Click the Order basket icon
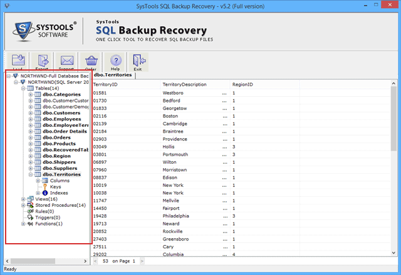Image resolution: width=401 pixels, height=275 pixels. [91, 61]
